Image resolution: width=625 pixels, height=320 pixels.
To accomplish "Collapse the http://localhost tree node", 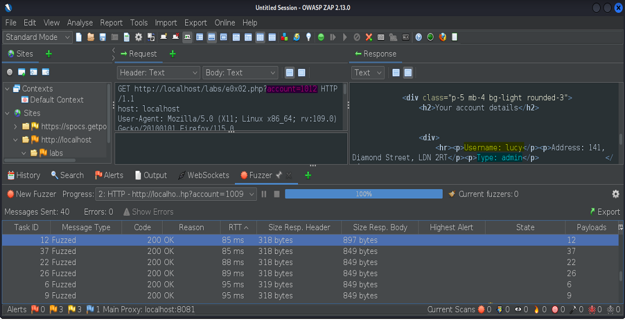I will point(15,140).
